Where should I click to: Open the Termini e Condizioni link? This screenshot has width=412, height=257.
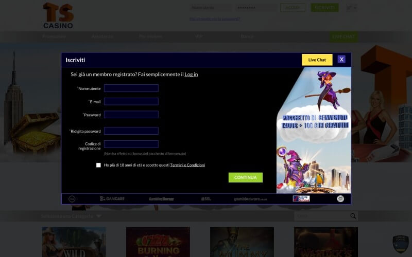point(187,165)
